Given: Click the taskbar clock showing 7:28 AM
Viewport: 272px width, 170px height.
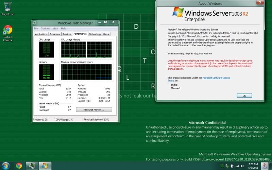Looking at the screenshot, I should tap(253, 166).
